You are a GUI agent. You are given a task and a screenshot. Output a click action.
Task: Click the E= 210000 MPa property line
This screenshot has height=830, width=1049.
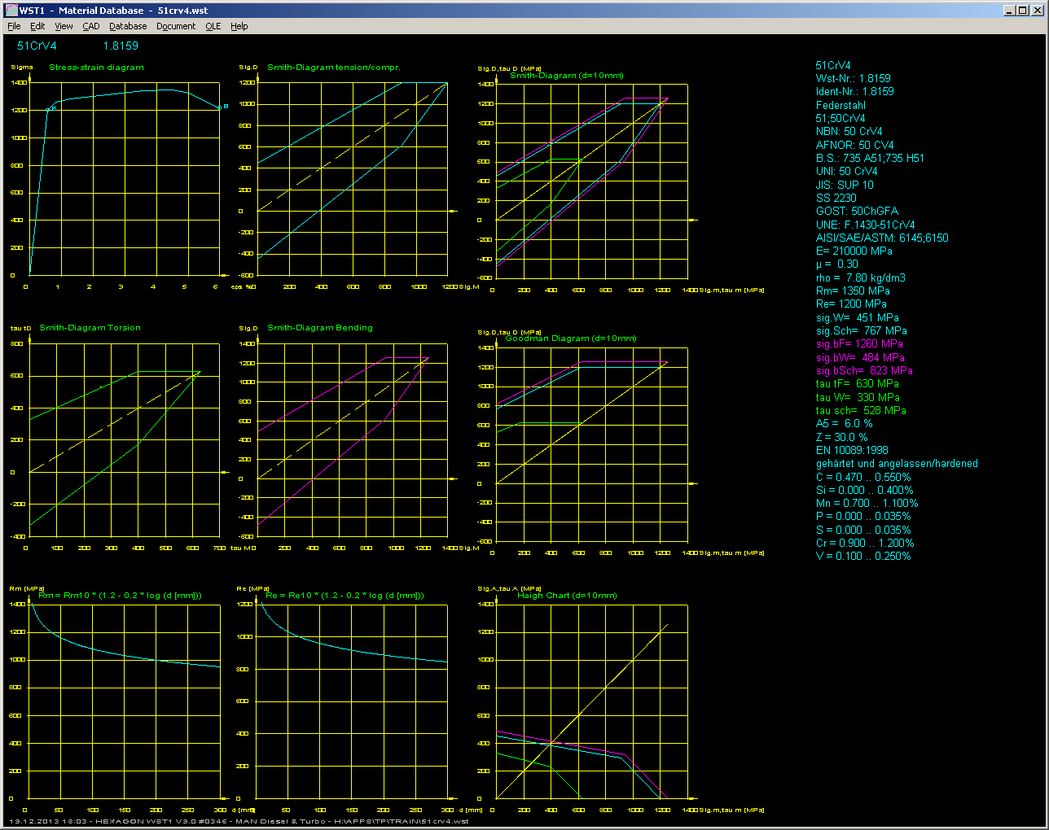pos(854,251)
